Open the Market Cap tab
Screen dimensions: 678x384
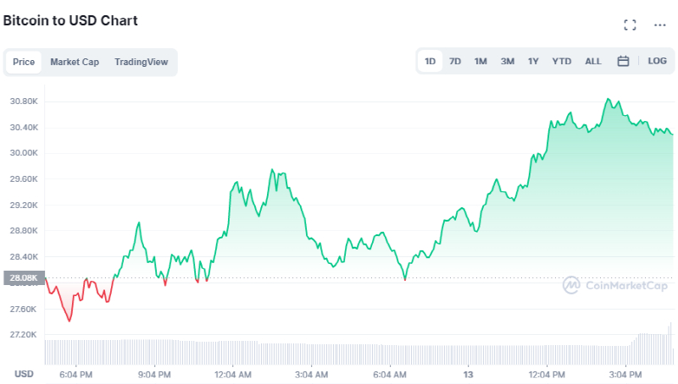[75, 62]
